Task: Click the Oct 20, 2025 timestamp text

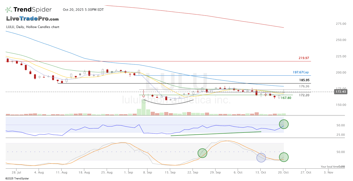Action: [83, 10]
